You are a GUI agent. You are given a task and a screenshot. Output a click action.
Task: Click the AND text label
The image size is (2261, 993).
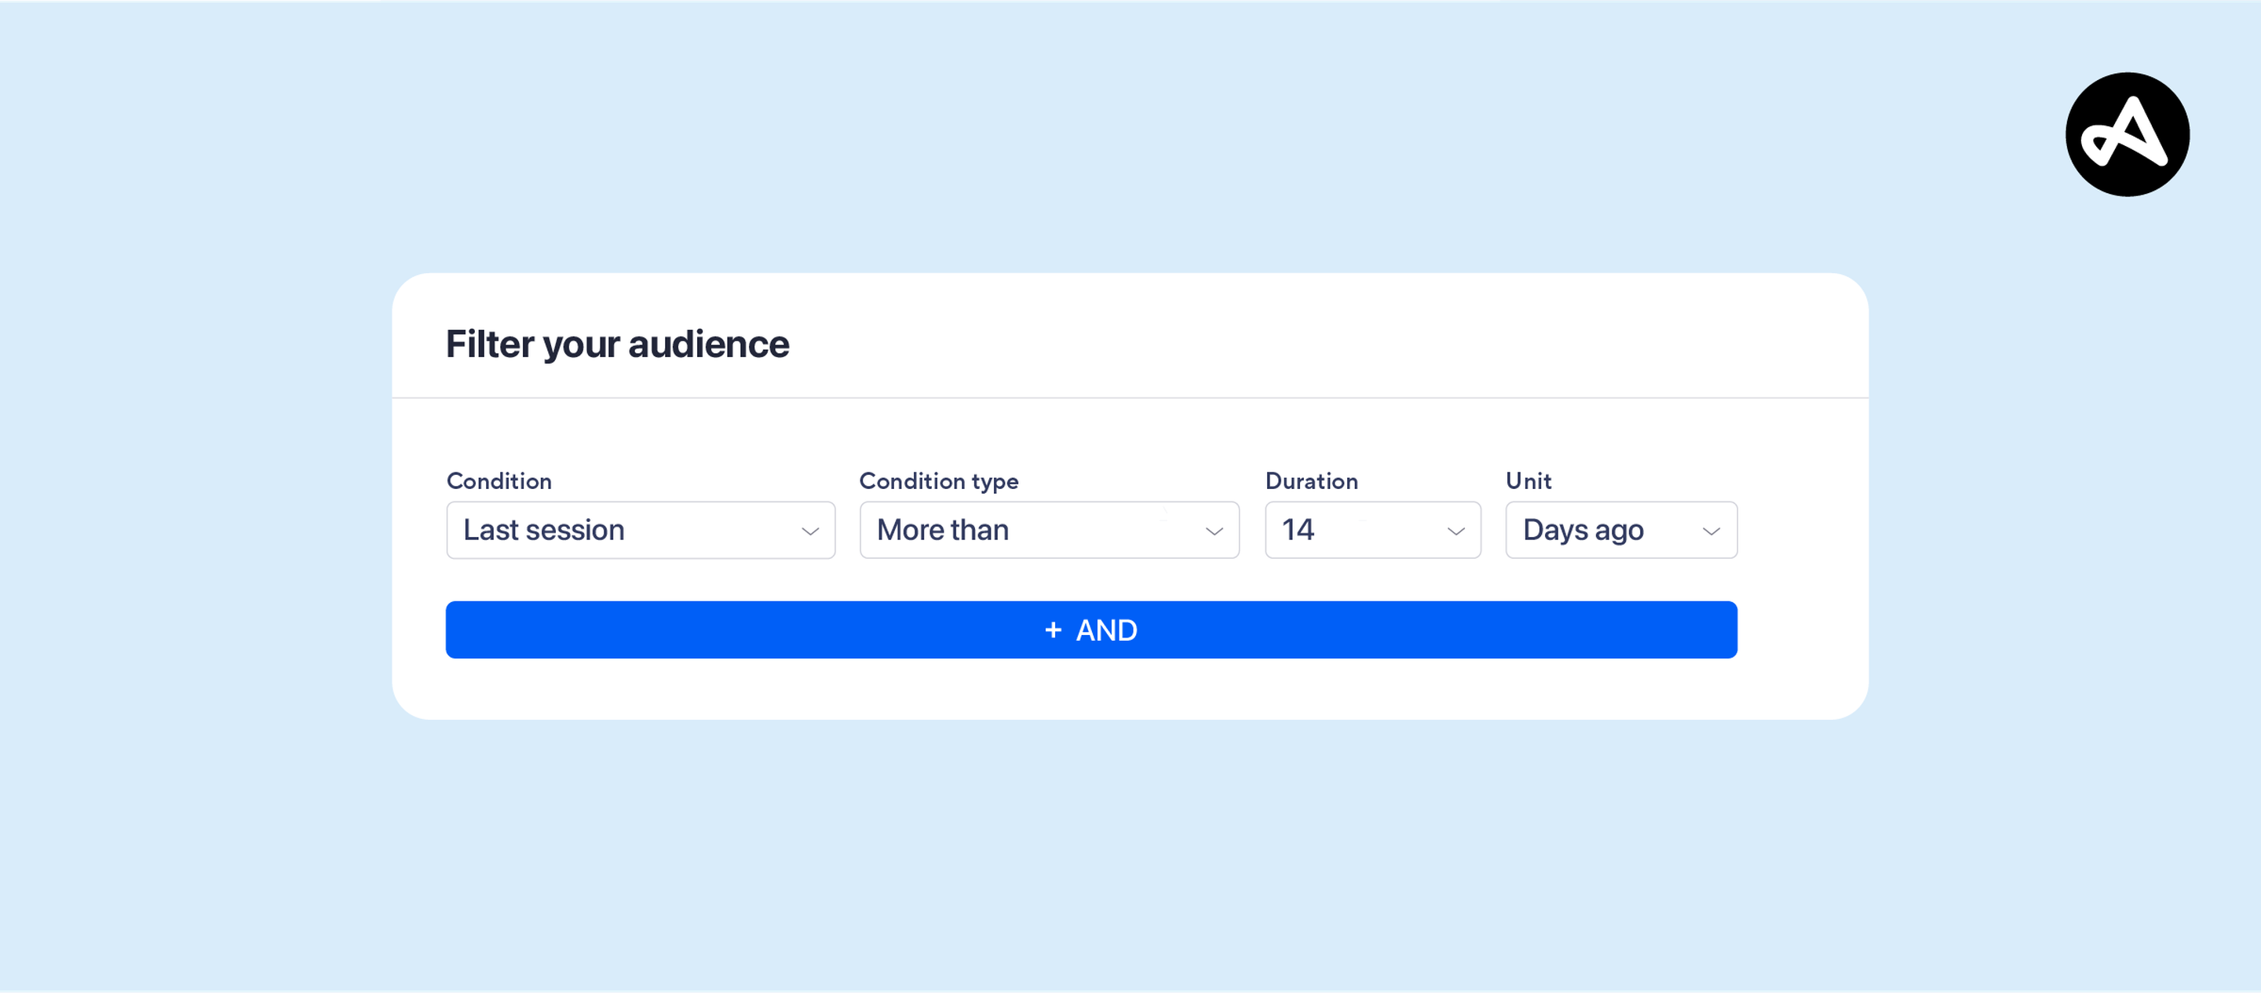(1106, 630)
